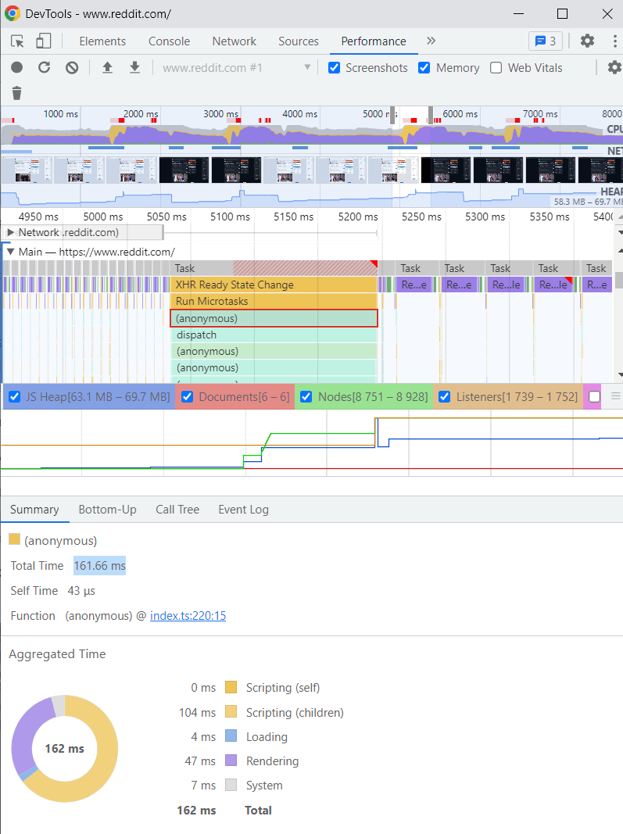Screen dimensions: 623x834
Task: Switch to the Network tab
Action: pyautogui.click(x=234, y=41)
